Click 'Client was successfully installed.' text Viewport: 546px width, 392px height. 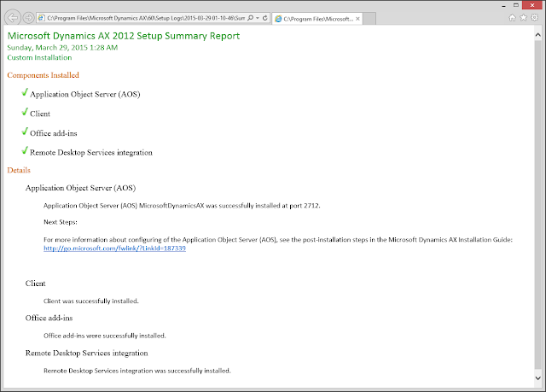[x=91, y=301]
